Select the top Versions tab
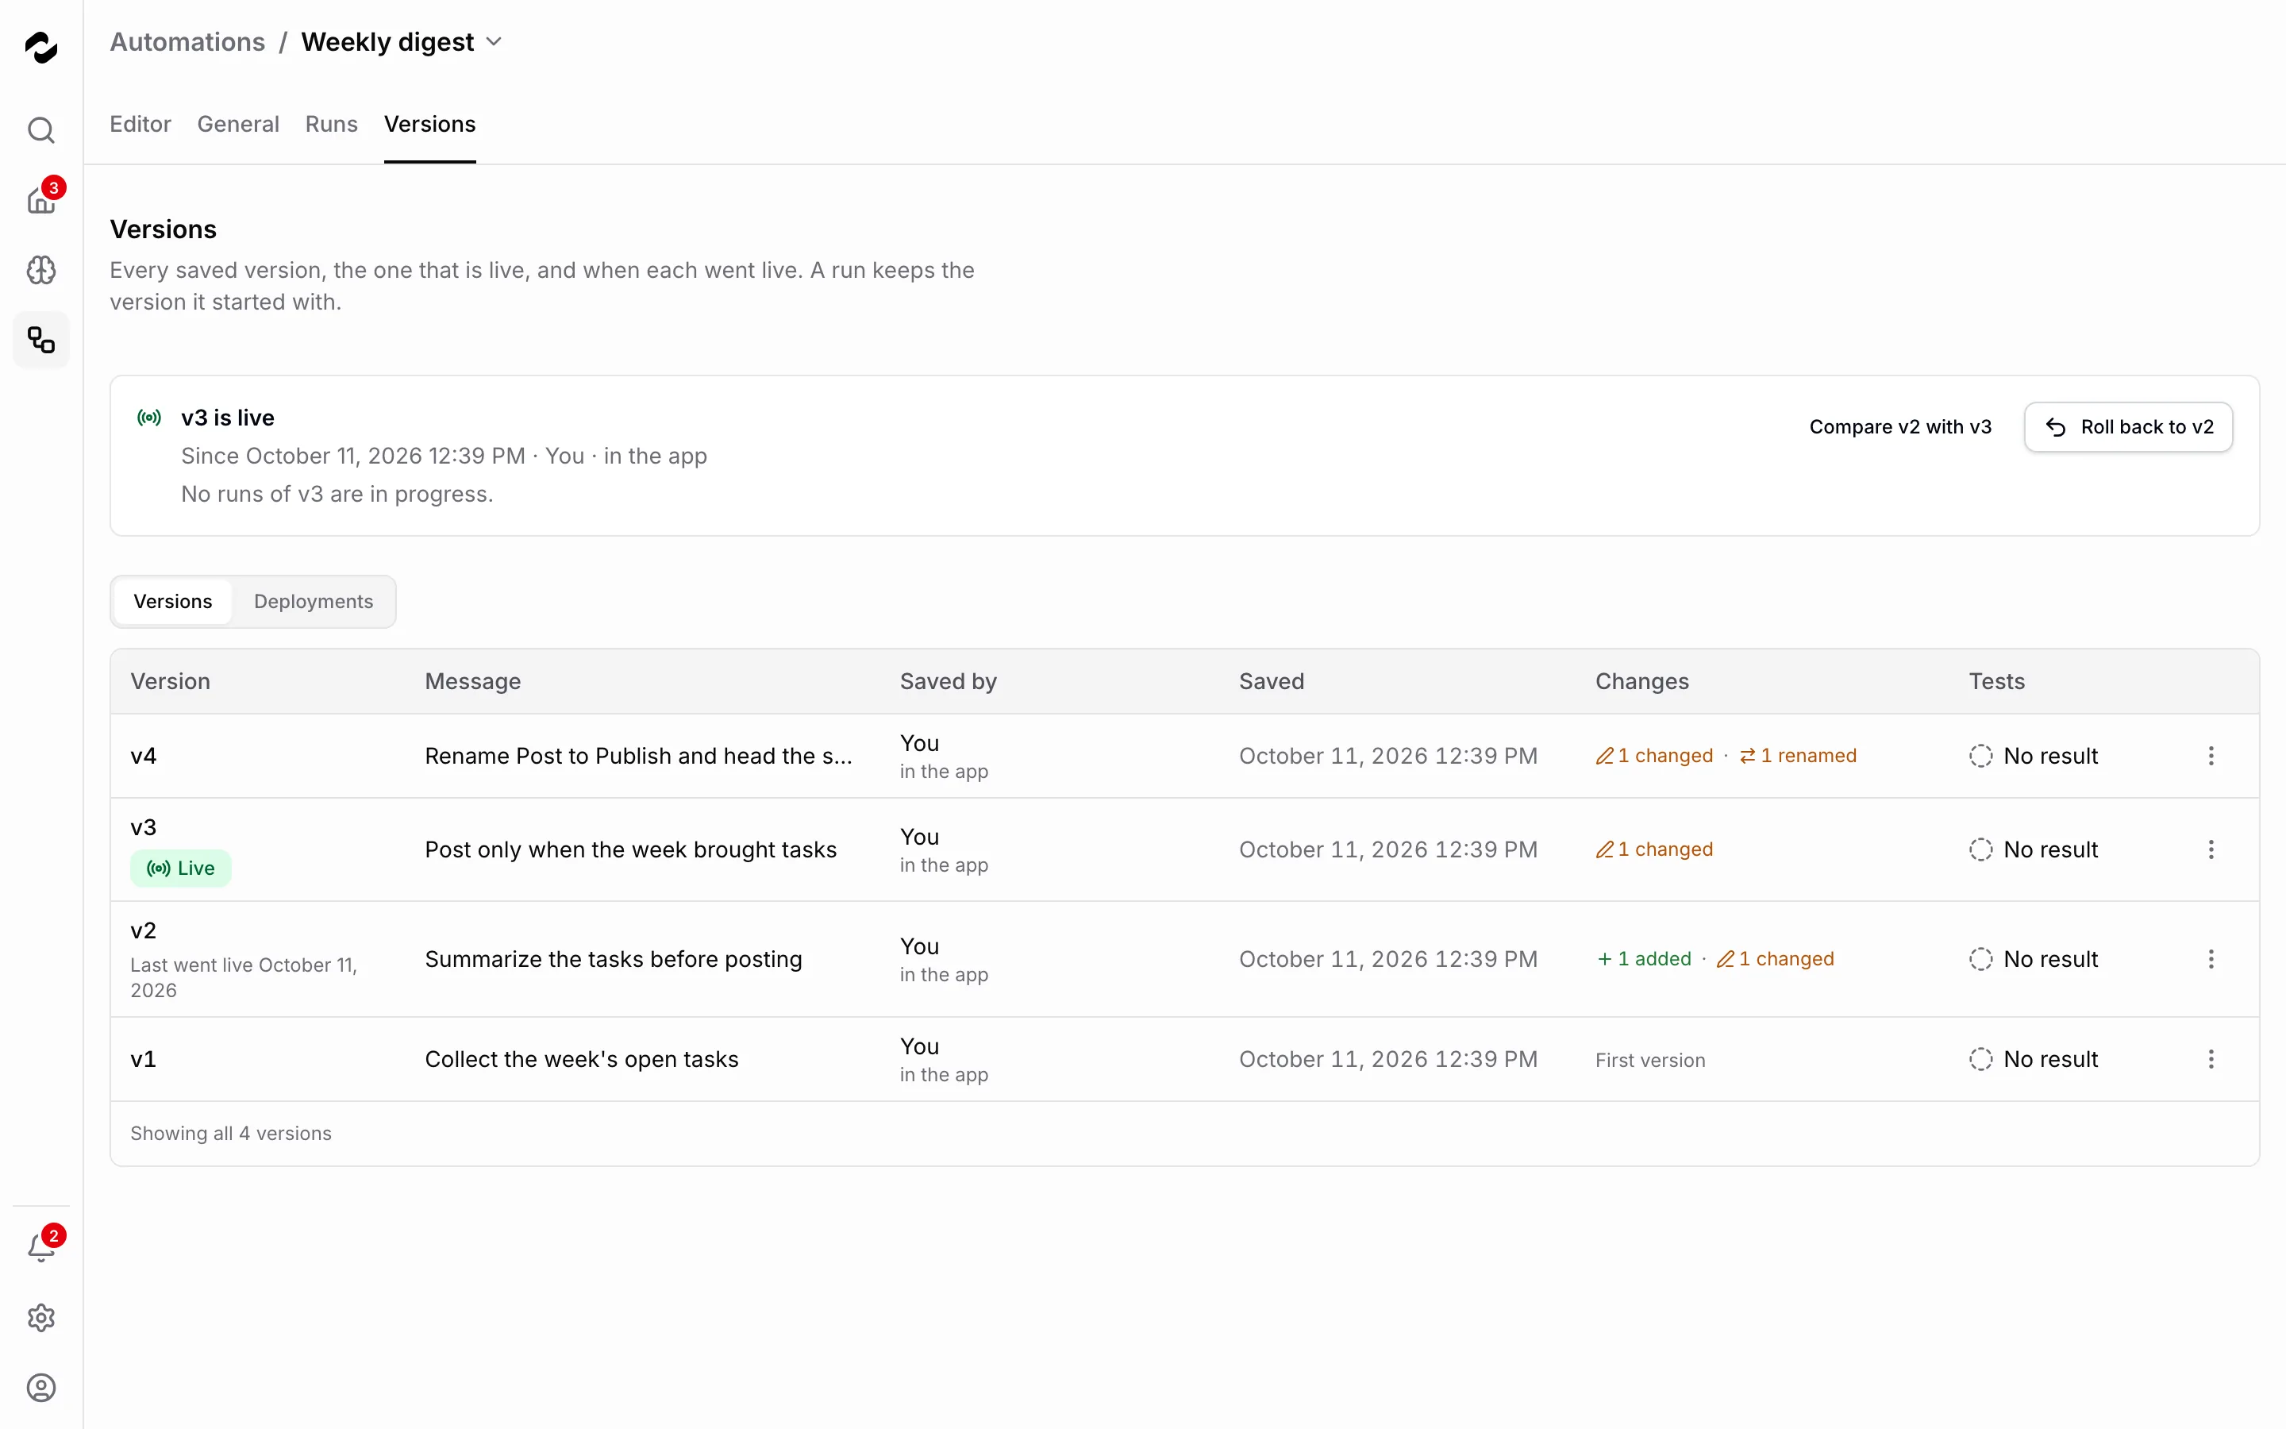 tap(429, 124)
